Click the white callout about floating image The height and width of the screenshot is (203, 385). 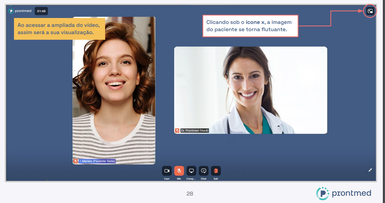[250, 26]
